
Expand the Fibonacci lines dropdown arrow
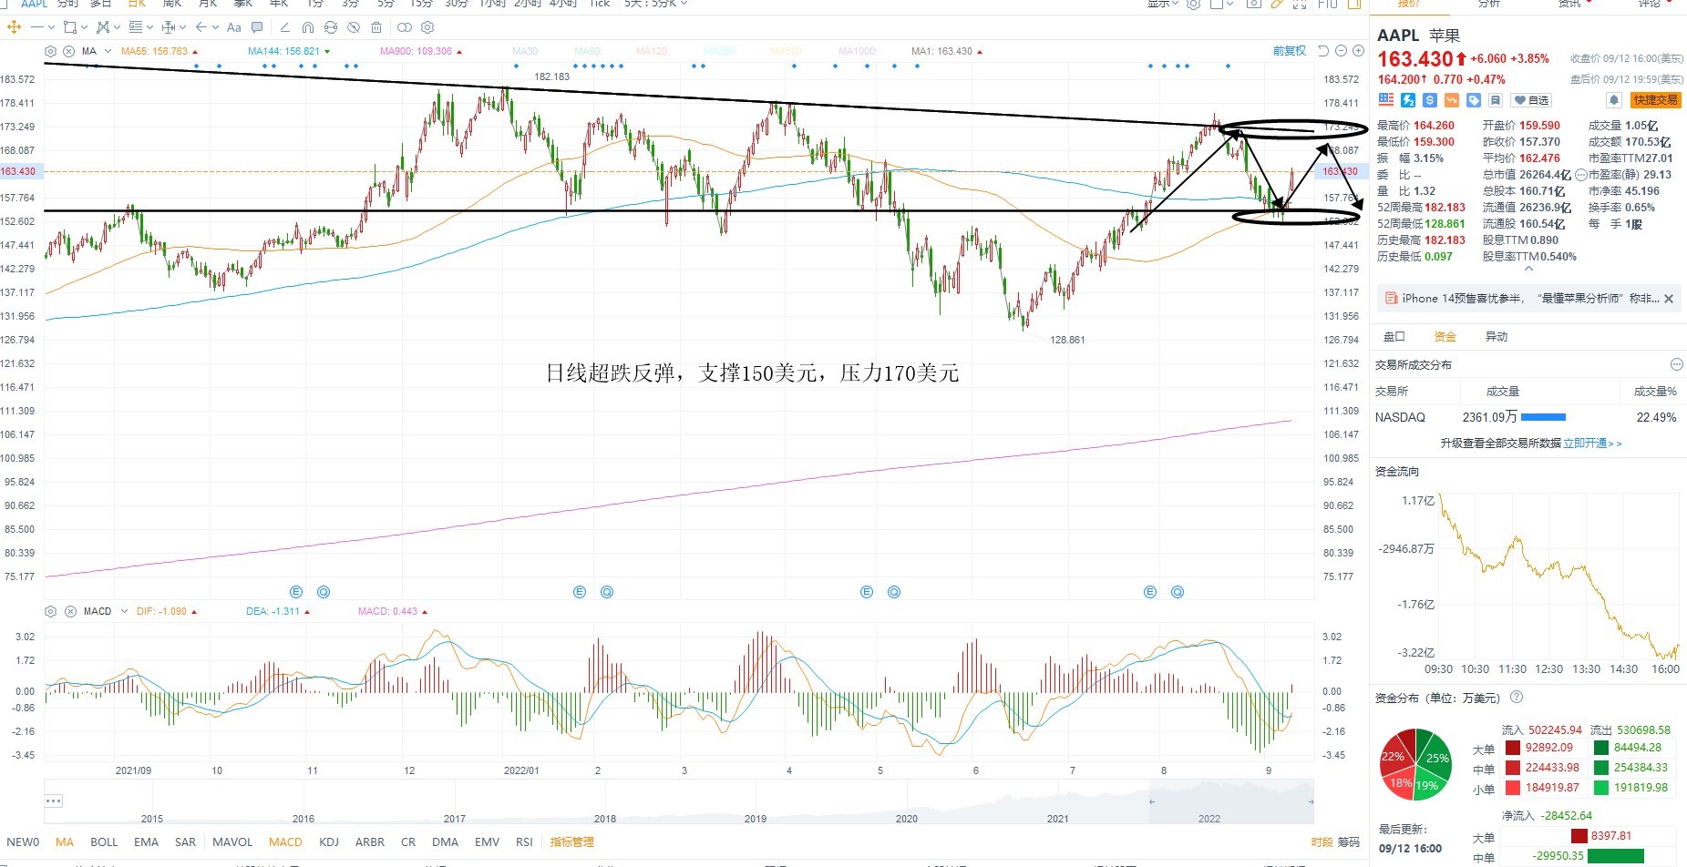[x=150, y=27]
